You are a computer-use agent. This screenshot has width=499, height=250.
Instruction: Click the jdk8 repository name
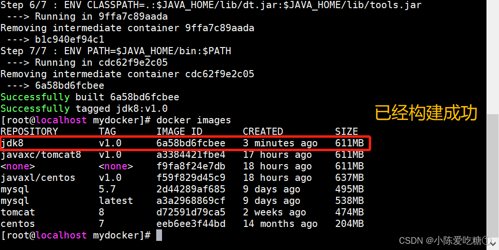pos(12,143)
